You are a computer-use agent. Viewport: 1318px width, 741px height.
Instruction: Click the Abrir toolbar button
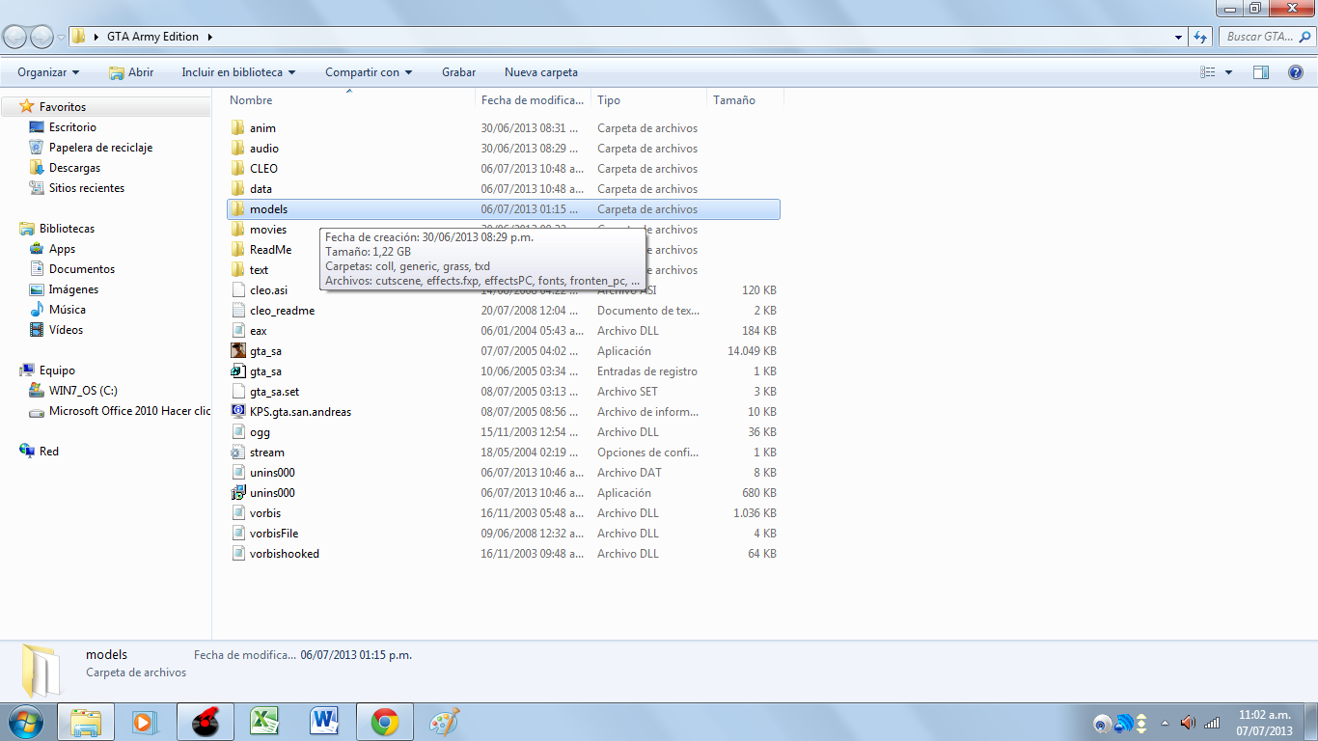point(131,72)
